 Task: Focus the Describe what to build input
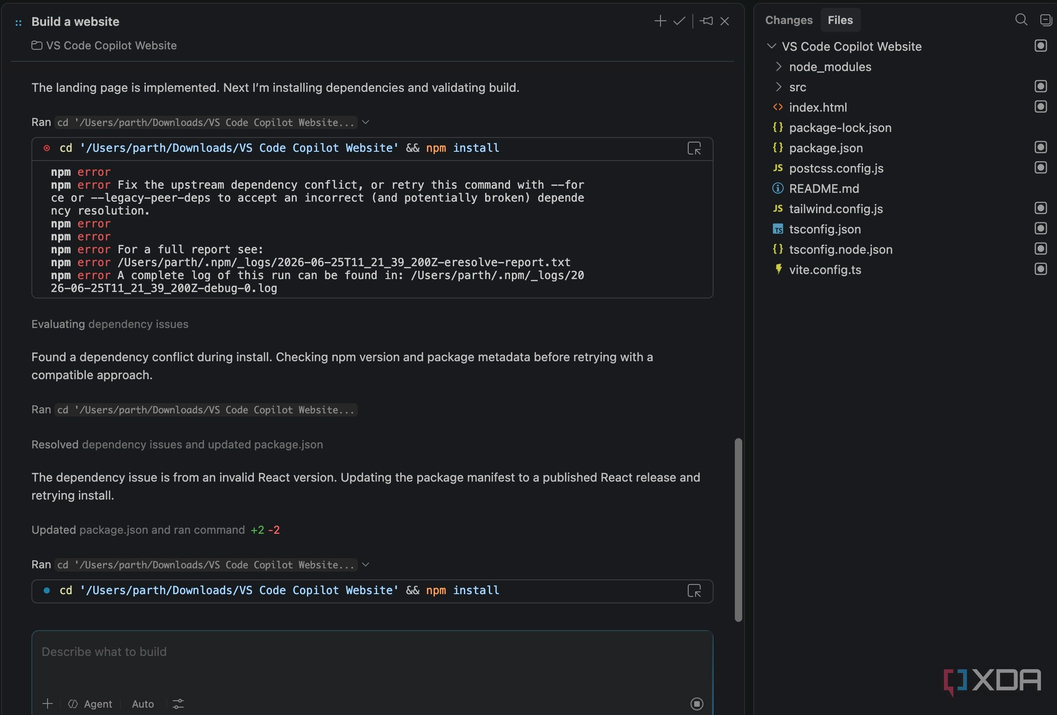(x=372, y=661)
